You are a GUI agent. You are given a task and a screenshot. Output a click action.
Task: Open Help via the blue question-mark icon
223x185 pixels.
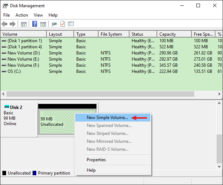(x=35, y=24)
